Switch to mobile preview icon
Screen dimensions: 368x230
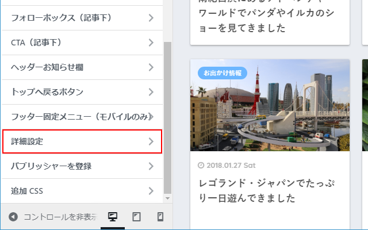point(160,217)
